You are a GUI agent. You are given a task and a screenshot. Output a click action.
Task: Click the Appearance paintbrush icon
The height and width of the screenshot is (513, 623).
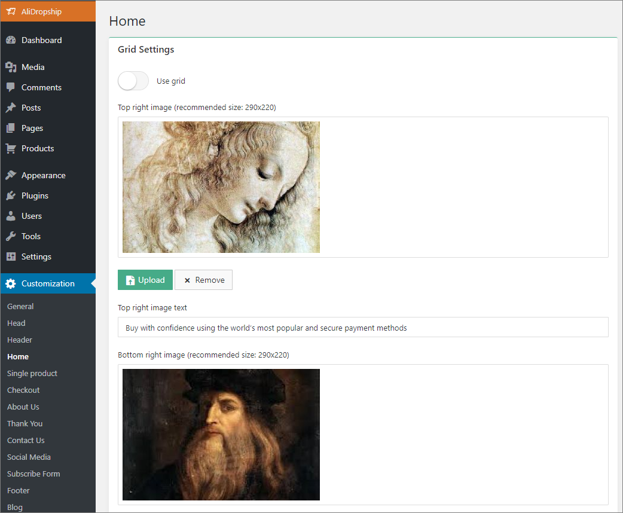coord(11,175)
